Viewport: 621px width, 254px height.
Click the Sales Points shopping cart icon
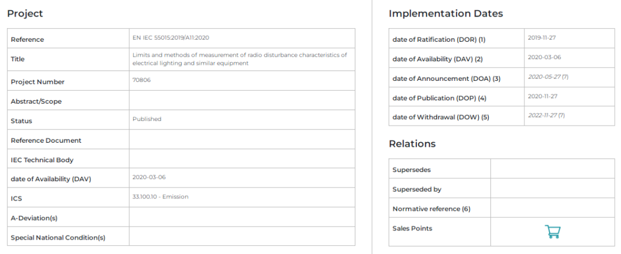552,232
